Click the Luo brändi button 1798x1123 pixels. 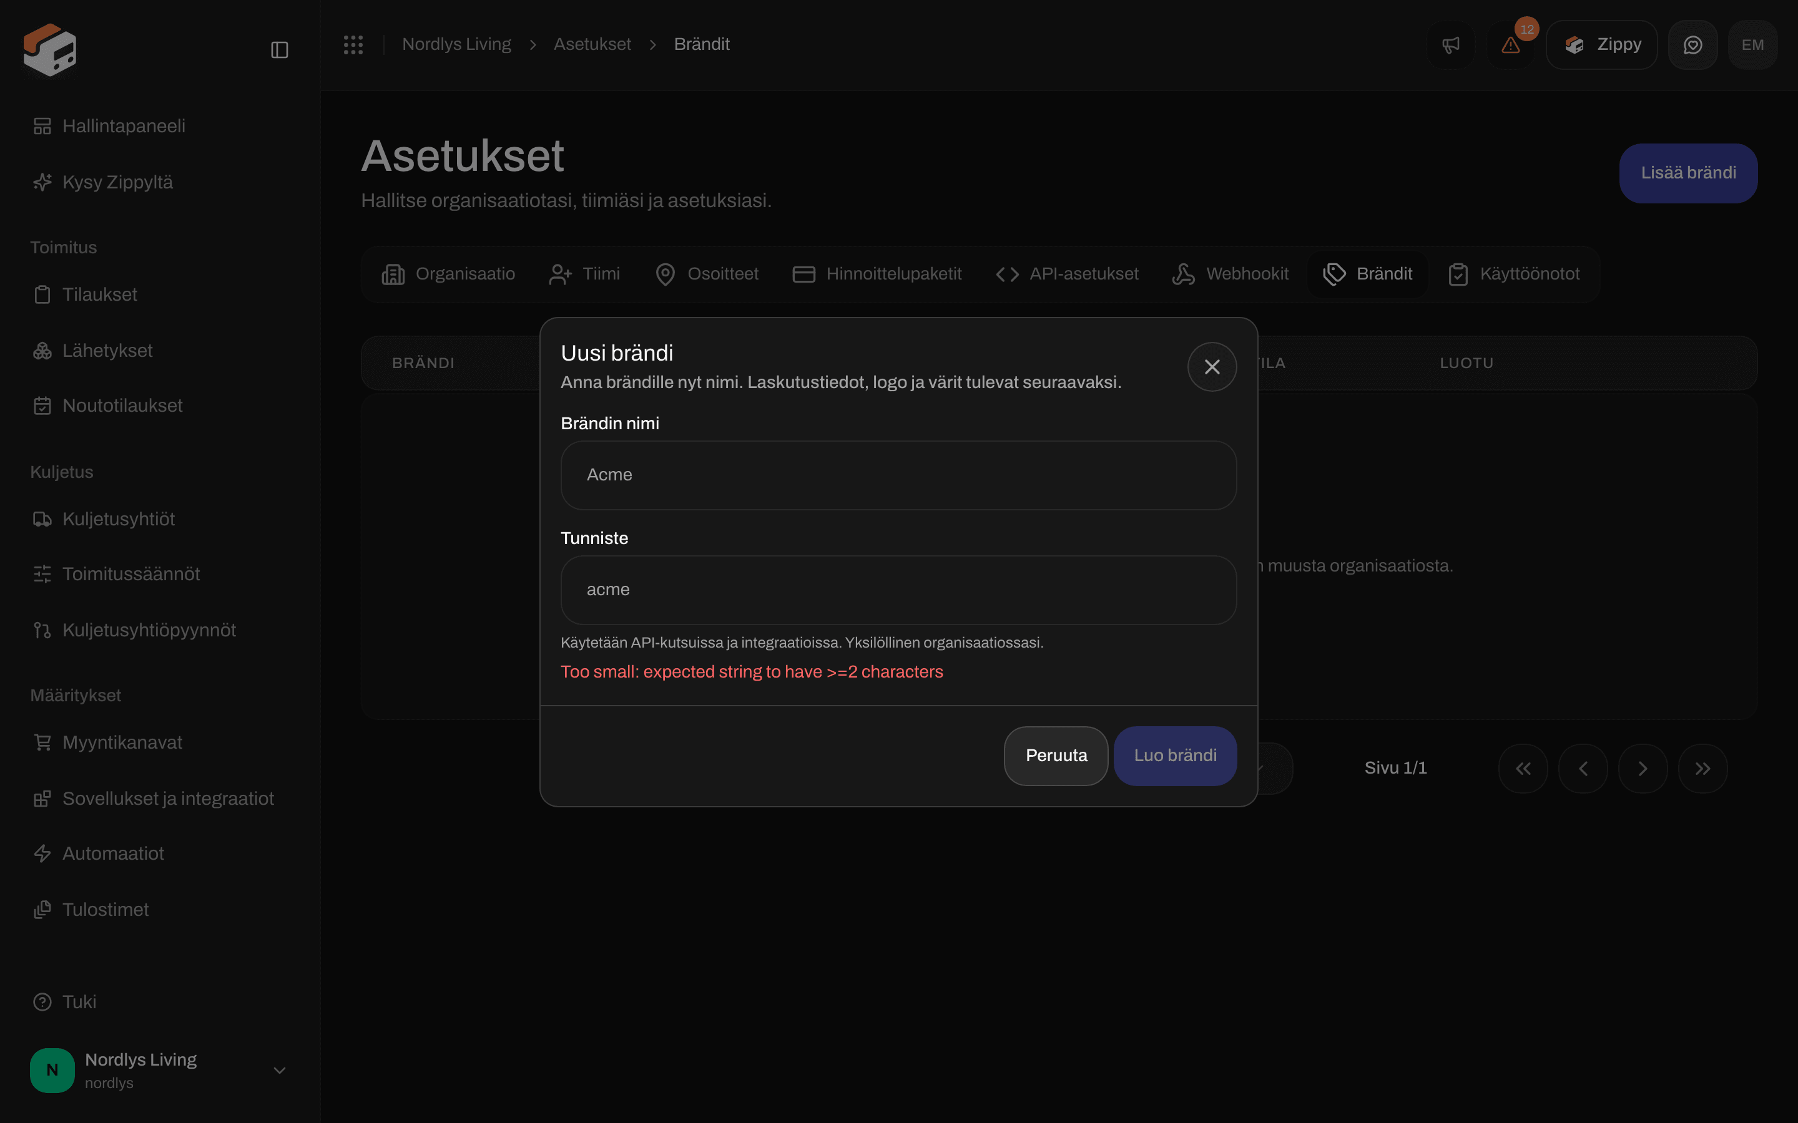tap(1175, 756)
